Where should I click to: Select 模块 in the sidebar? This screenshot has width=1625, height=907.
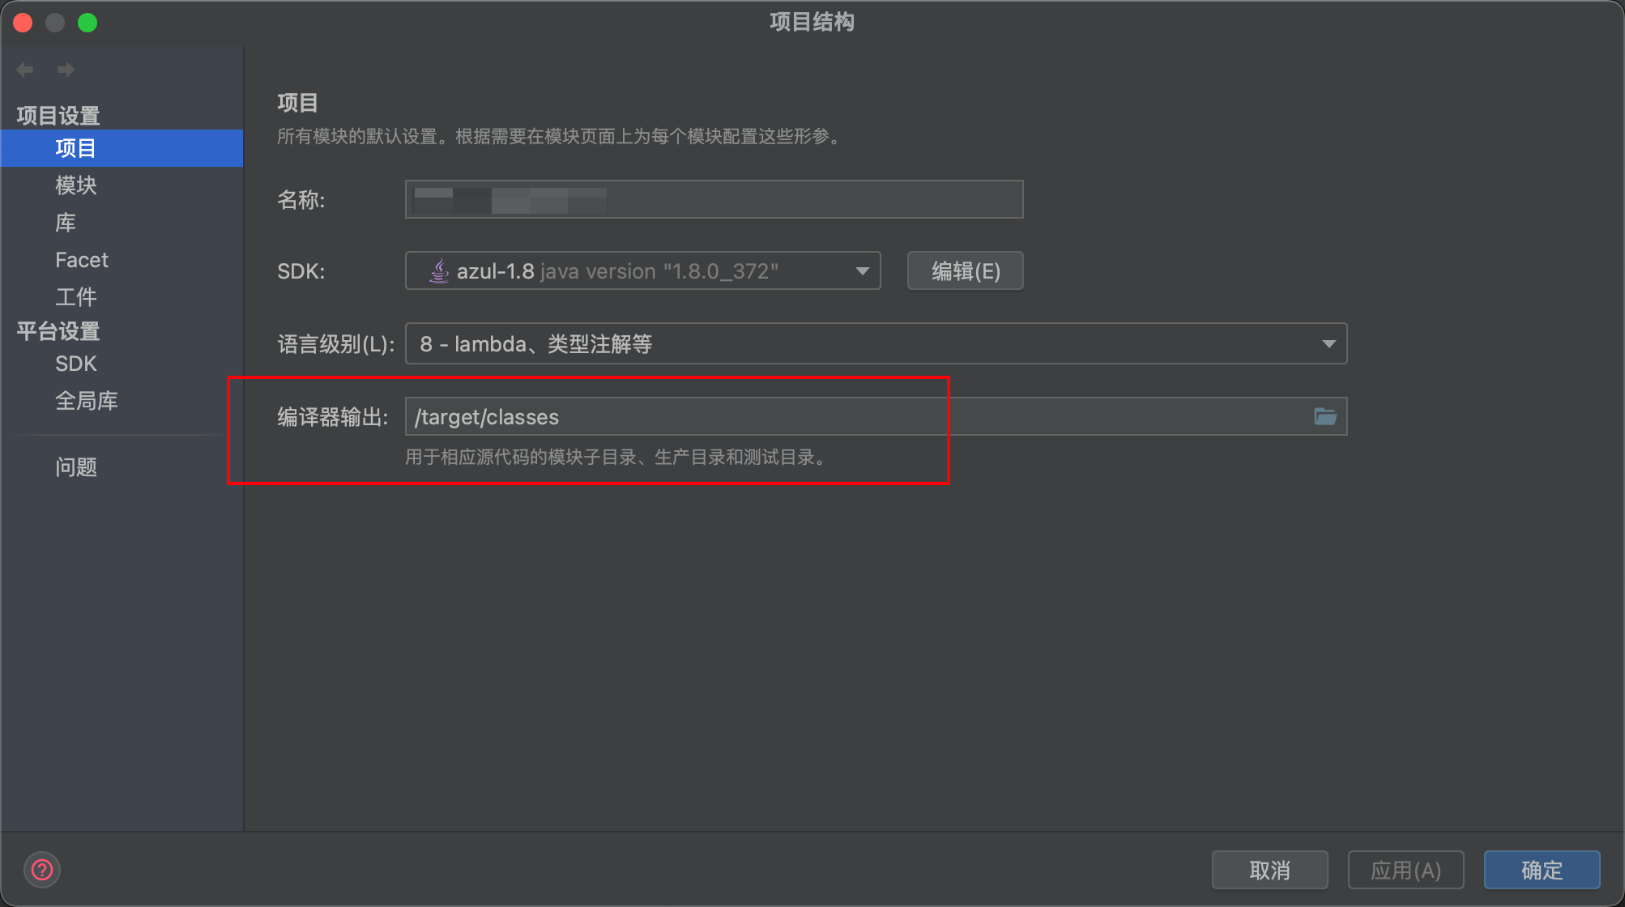[x=75, y=185]
